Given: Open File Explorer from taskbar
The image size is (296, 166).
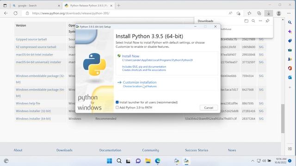Looking at the screenshot, I should pos(148,161).
